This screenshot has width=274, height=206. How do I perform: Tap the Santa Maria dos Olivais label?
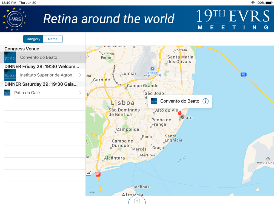click(x=180, y=59)
